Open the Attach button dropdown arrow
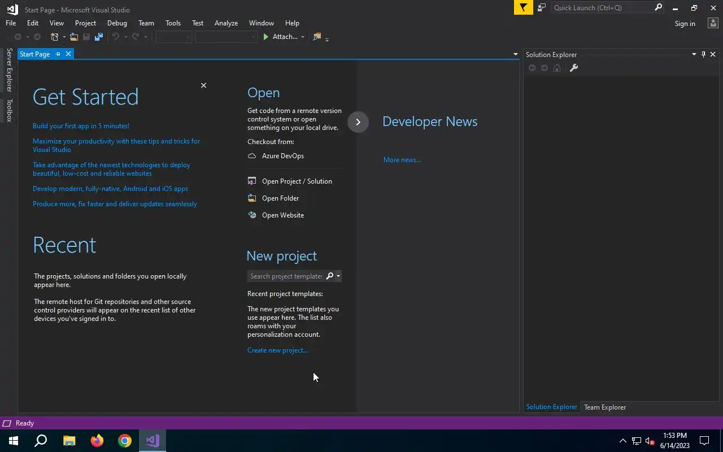The width and height of the screenshot is (723, 452). click(x=303, y=37)
